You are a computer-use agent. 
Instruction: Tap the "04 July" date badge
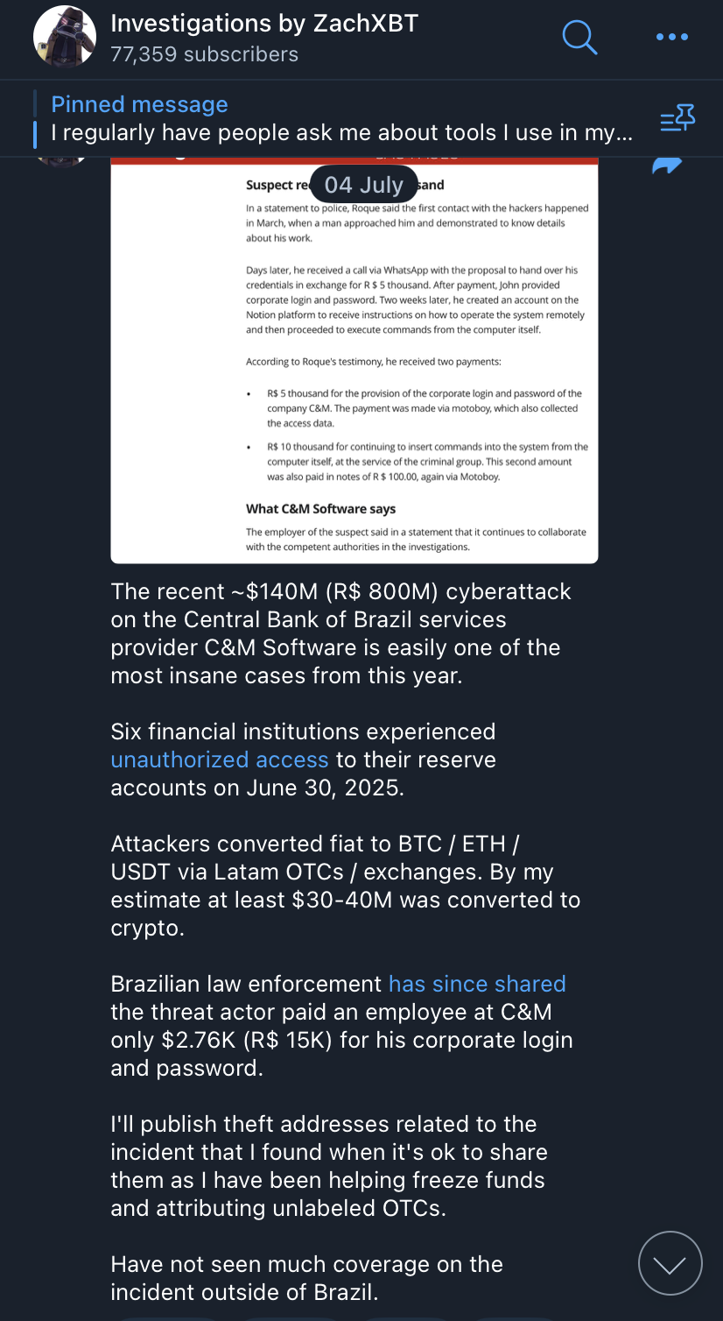coord(363,185)
